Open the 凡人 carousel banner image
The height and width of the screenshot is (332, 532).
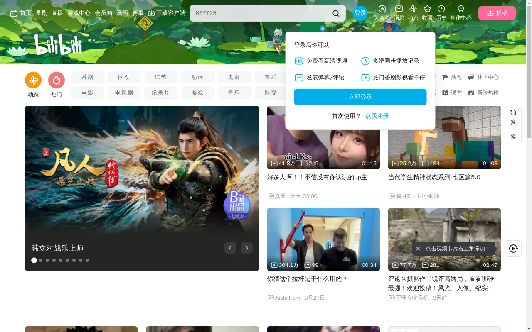tap(142, 188)
